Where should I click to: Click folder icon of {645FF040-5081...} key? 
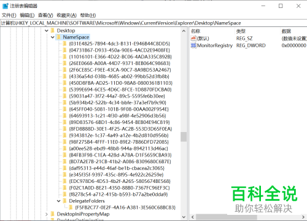(x=64, y=109)
